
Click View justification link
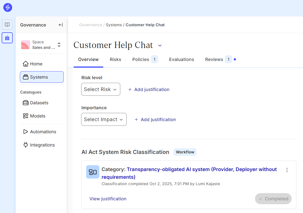(x=108, y=199)
